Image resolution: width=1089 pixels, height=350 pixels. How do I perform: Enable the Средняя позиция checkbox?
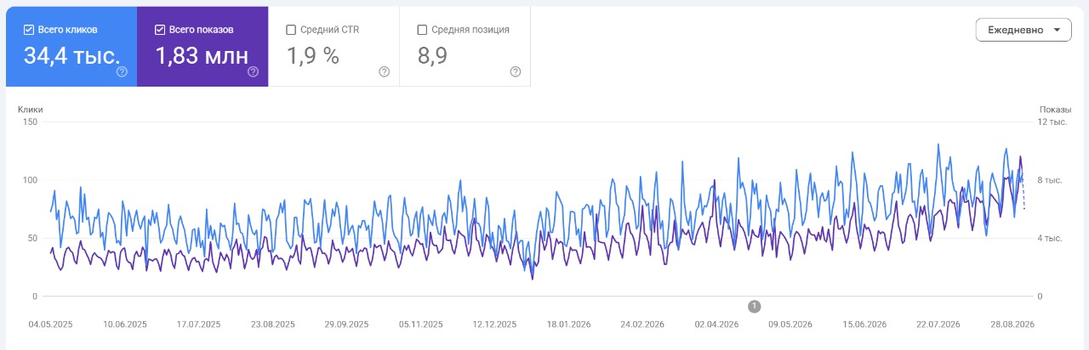point(422,30)
